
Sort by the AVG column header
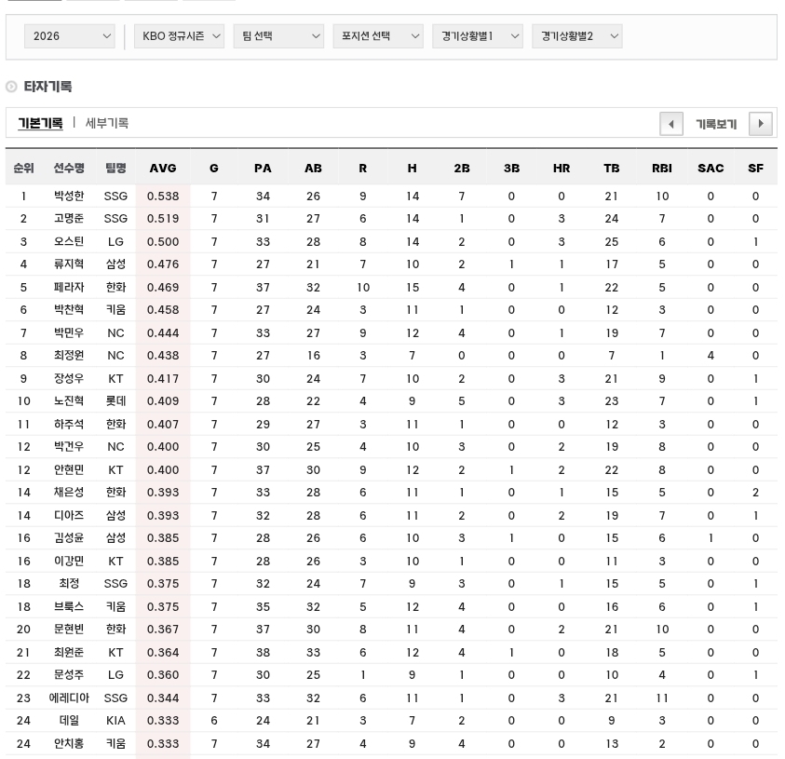coord(163,169)
